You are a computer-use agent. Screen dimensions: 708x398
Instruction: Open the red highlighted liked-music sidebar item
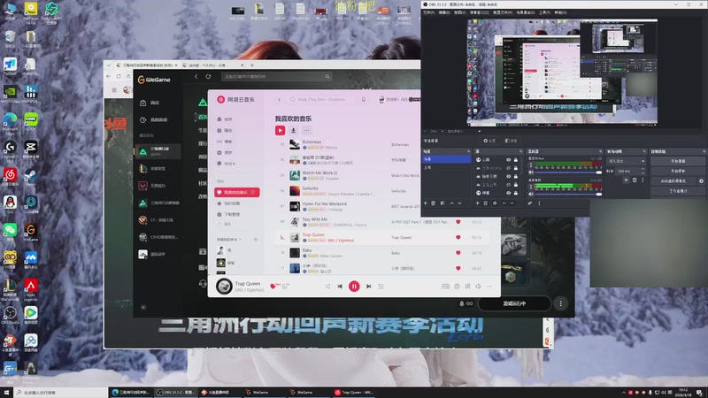[x=236, y=192]
